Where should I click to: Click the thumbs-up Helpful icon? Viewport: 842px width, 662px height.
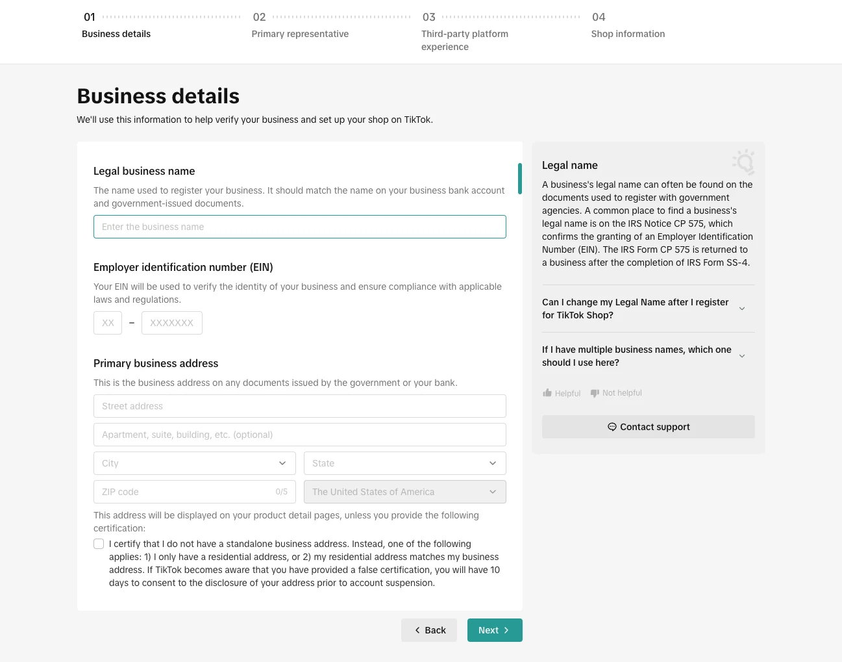pos(547,393)
